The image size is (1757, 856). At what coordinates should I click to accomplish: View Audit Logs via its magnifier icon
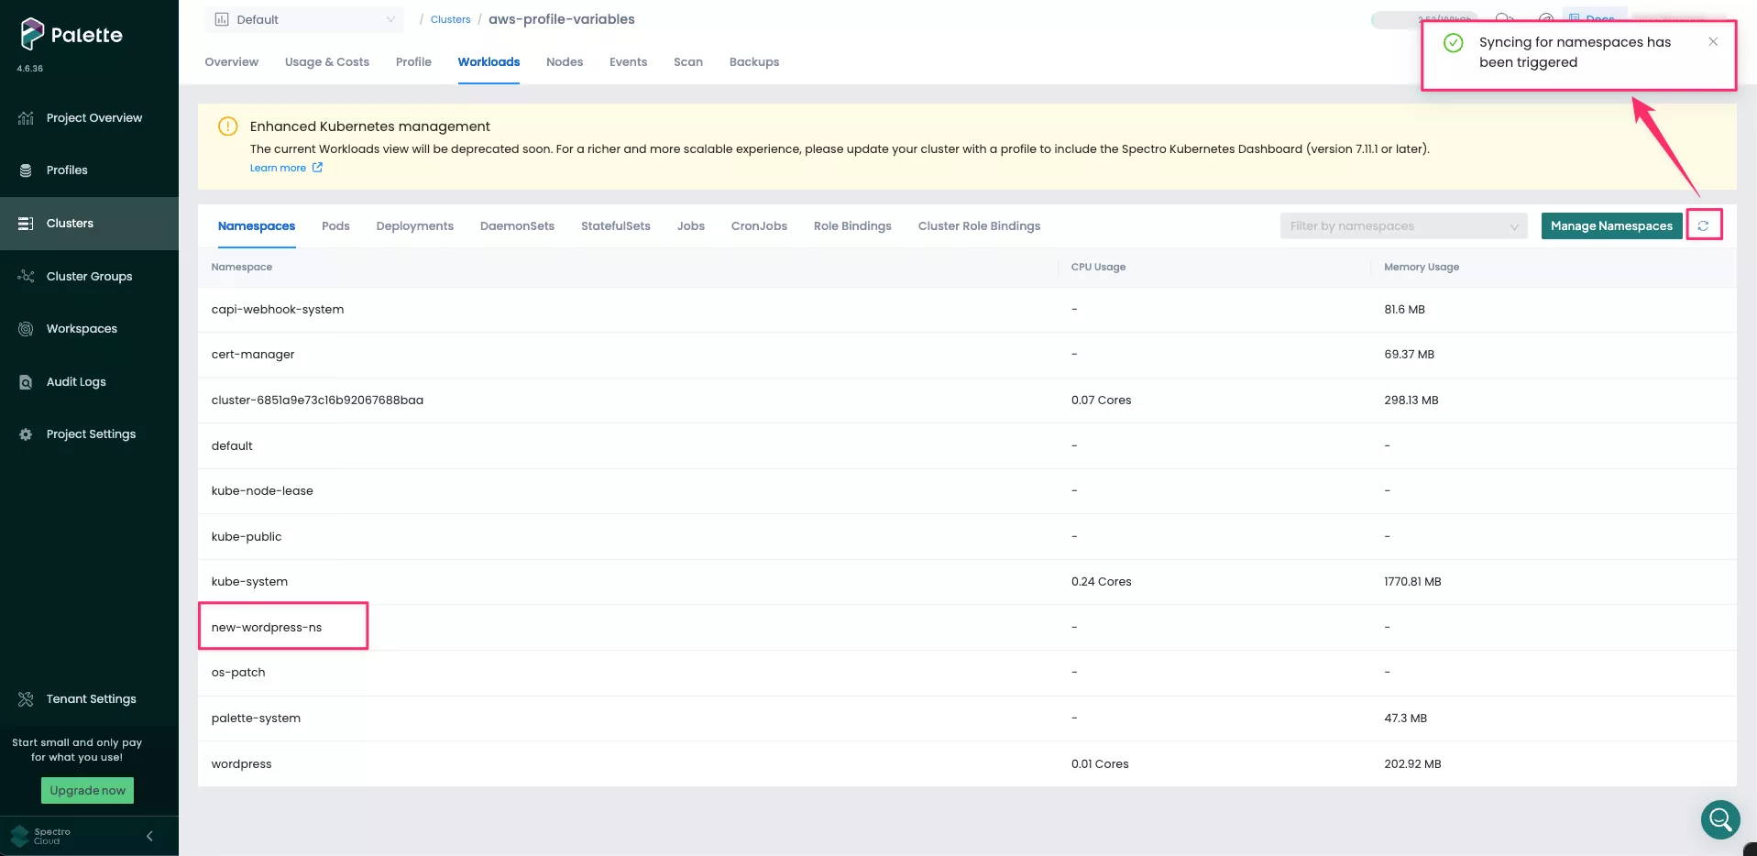pos(25,381)
